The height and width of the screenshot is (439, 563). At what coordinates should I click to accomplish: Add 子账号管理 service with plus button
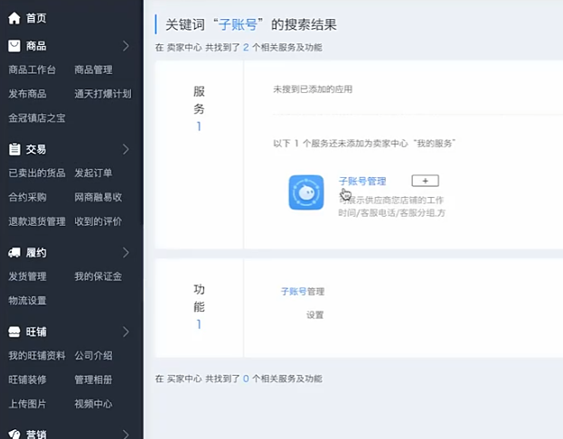tap(425, 181)
